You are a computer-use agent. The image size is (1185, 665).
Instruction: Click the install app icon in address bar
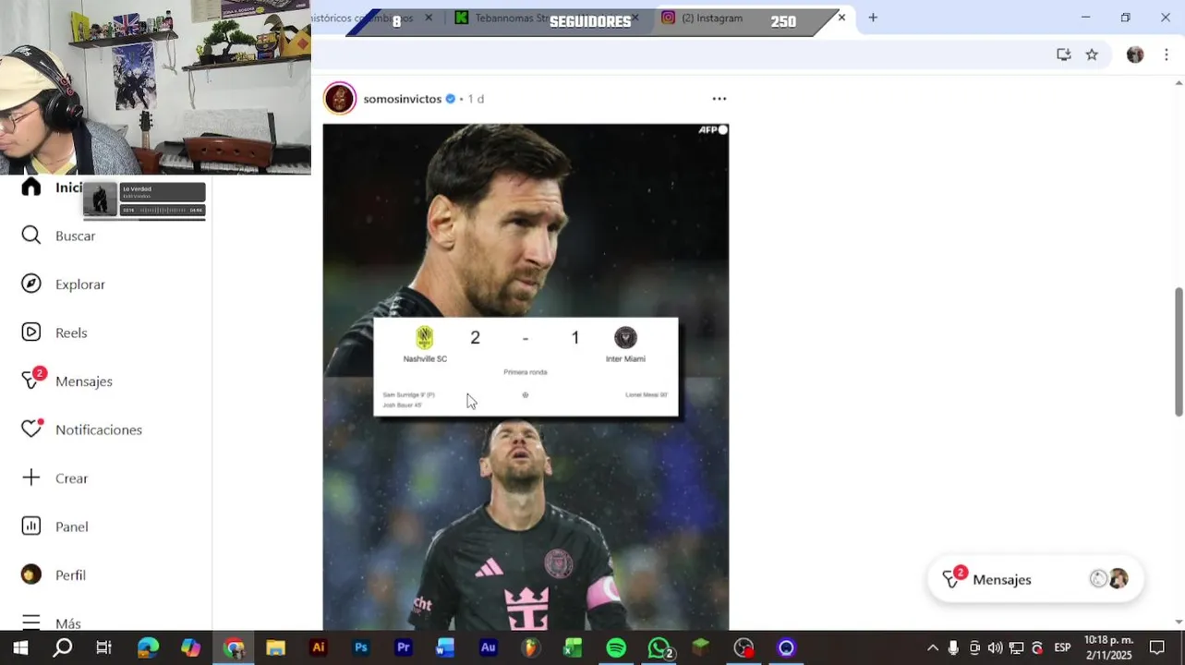[1064, 54]
